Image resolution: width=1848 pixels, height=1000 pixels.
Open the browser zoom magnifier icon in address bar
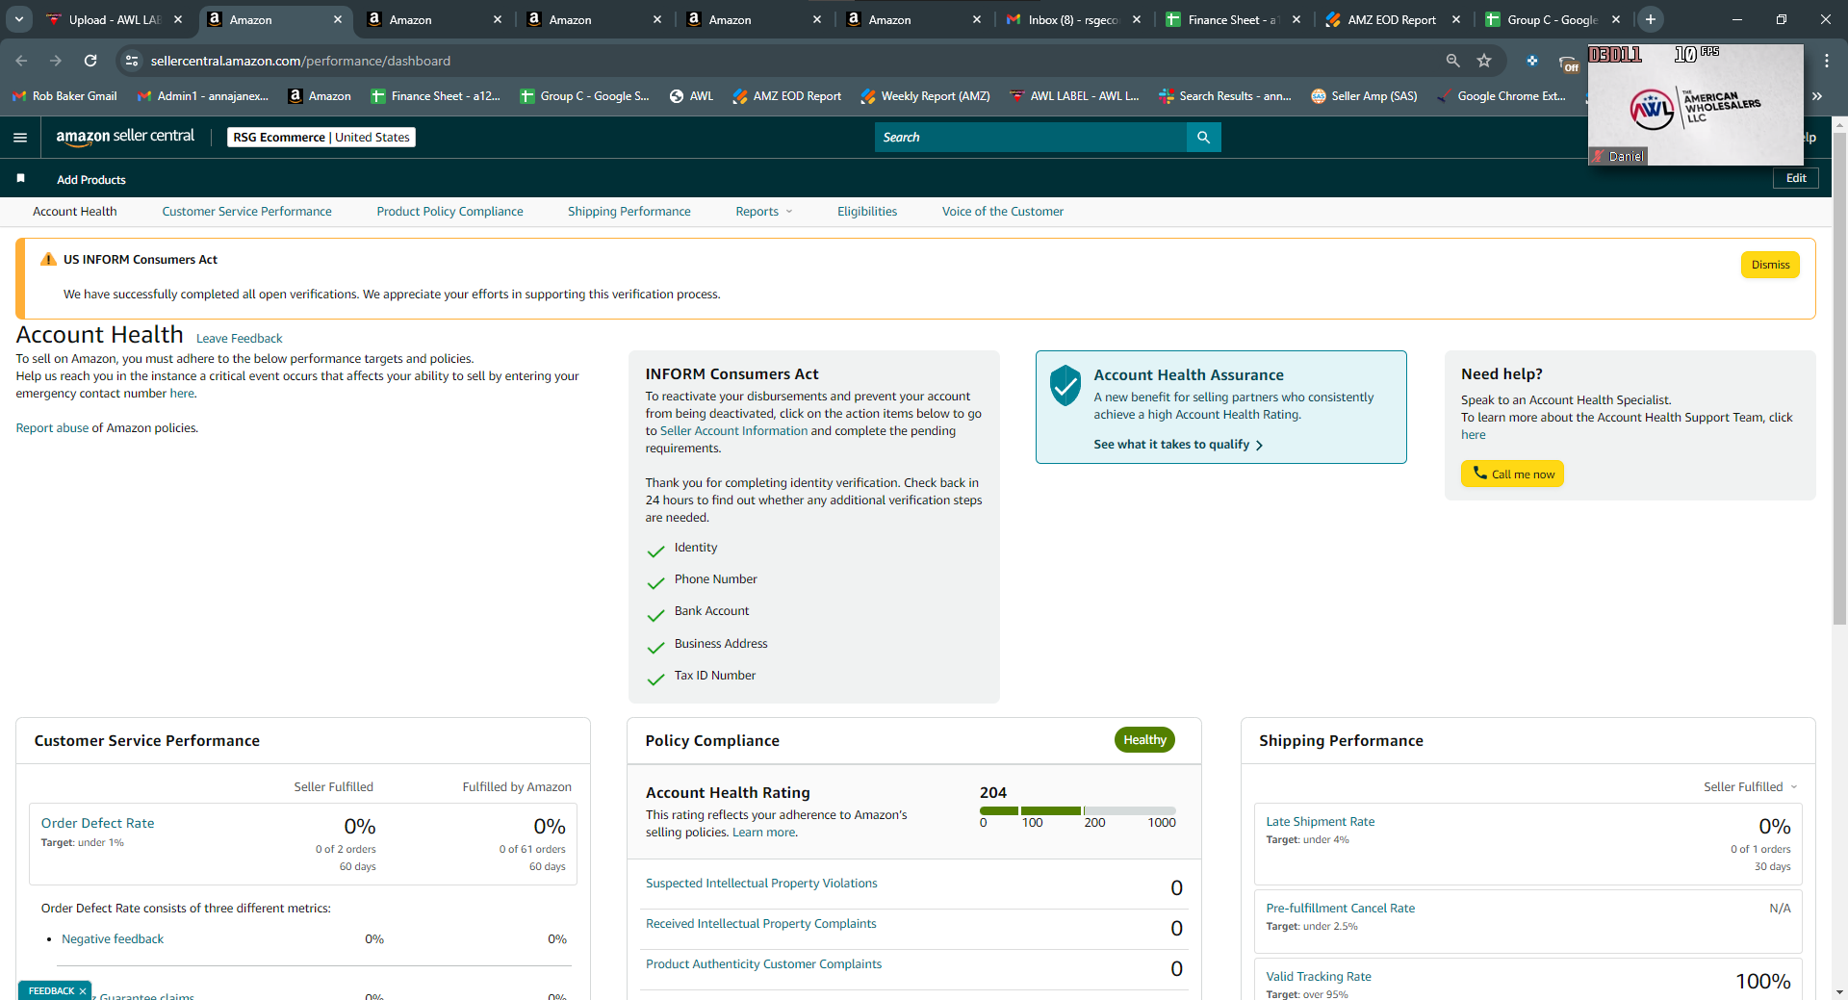(x=1452, y=61)
